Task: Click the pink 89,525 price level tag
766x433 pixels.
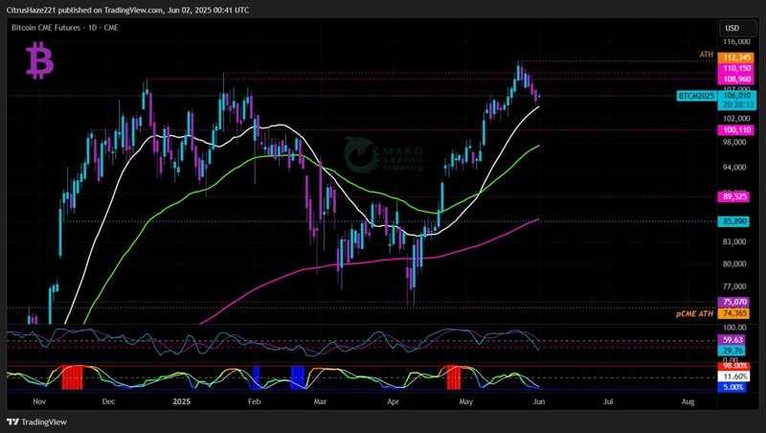Action: (736, 196)
